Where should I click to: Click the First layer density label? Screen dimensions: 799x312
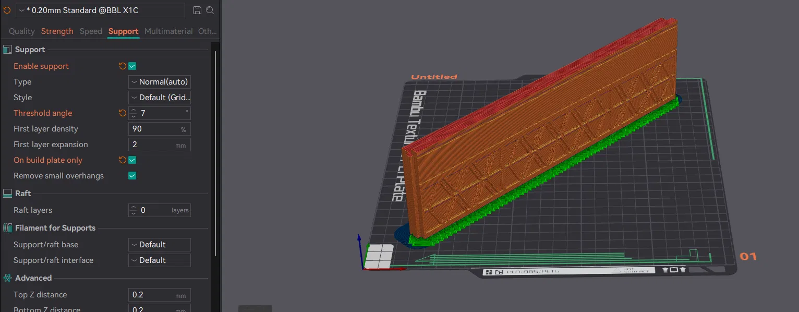tap(46, 129)
